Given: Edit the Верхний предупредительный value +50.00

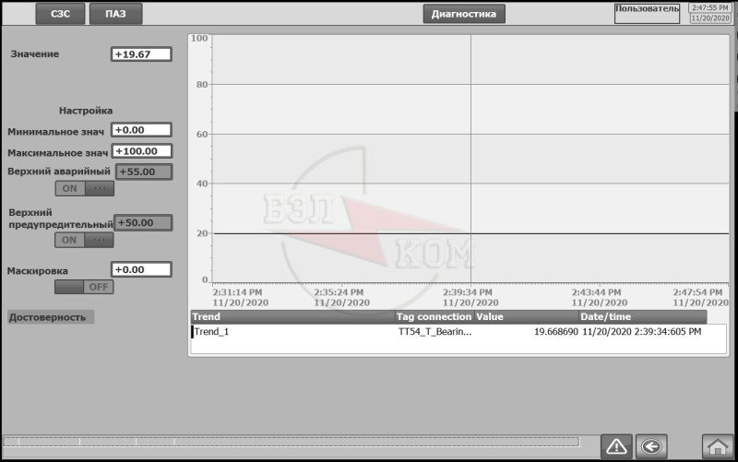Looking at the screenshot, I should [x=143, y=222].
